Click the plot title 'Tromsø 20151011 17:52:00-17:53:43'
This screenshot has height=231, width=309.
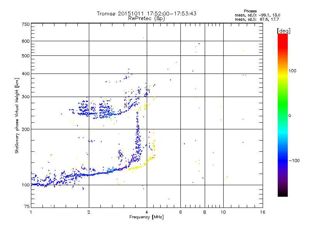pyautogui.click(x=146, y=13)
